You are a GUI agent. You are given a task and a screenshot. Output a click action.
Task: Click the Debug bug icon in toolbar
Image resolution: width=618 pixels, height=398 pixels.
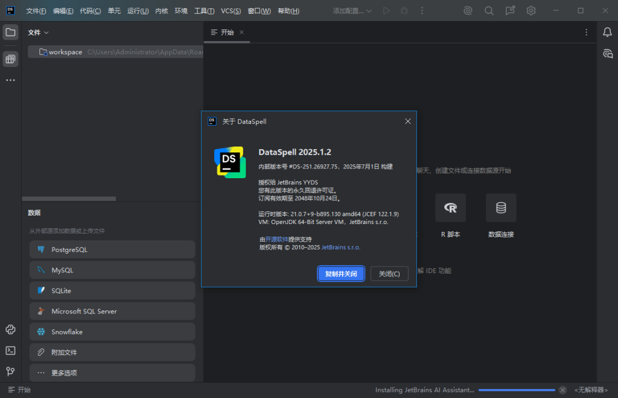click(404, 11)
